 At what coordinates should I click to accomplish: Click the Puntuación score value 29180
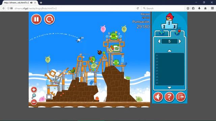(x=143, y=27)
